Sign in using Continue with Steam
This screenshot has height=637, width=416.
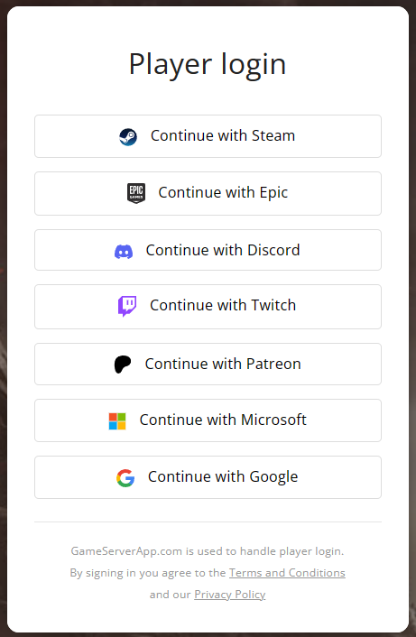click(x=208, y=136)
